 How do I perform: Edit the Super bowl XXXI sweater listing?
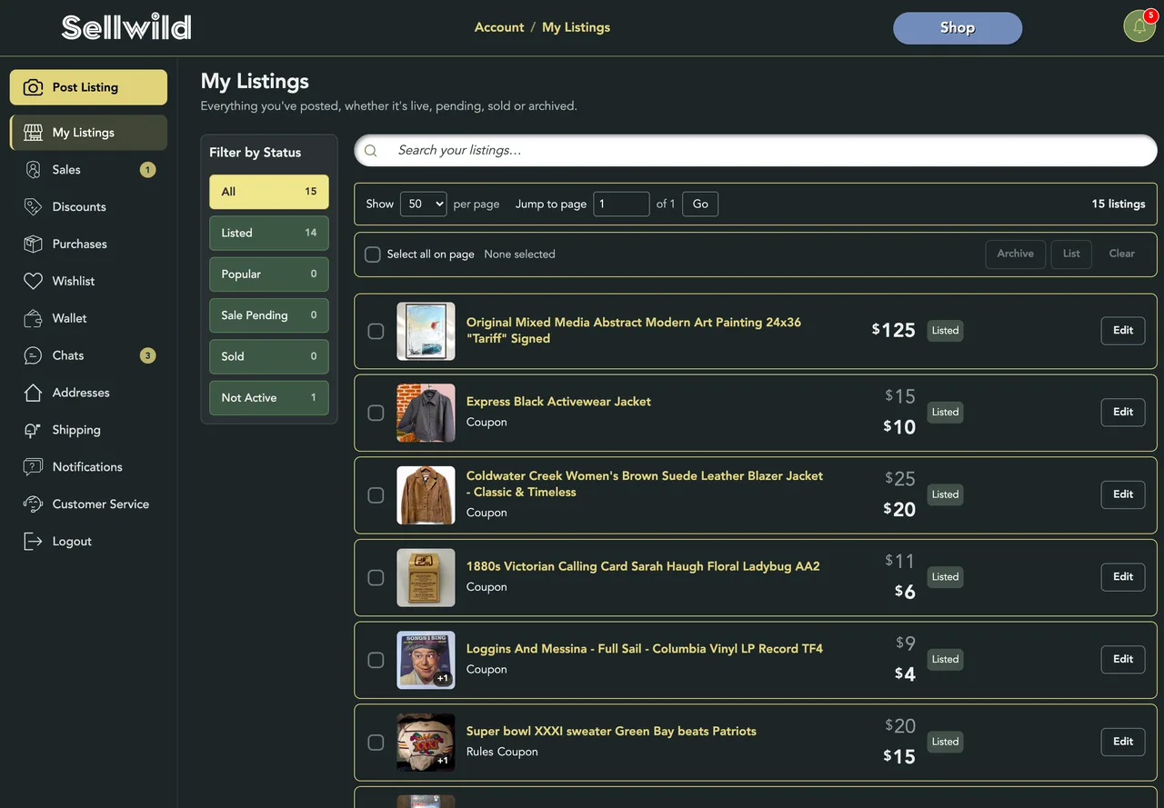tap(1123, 742)
